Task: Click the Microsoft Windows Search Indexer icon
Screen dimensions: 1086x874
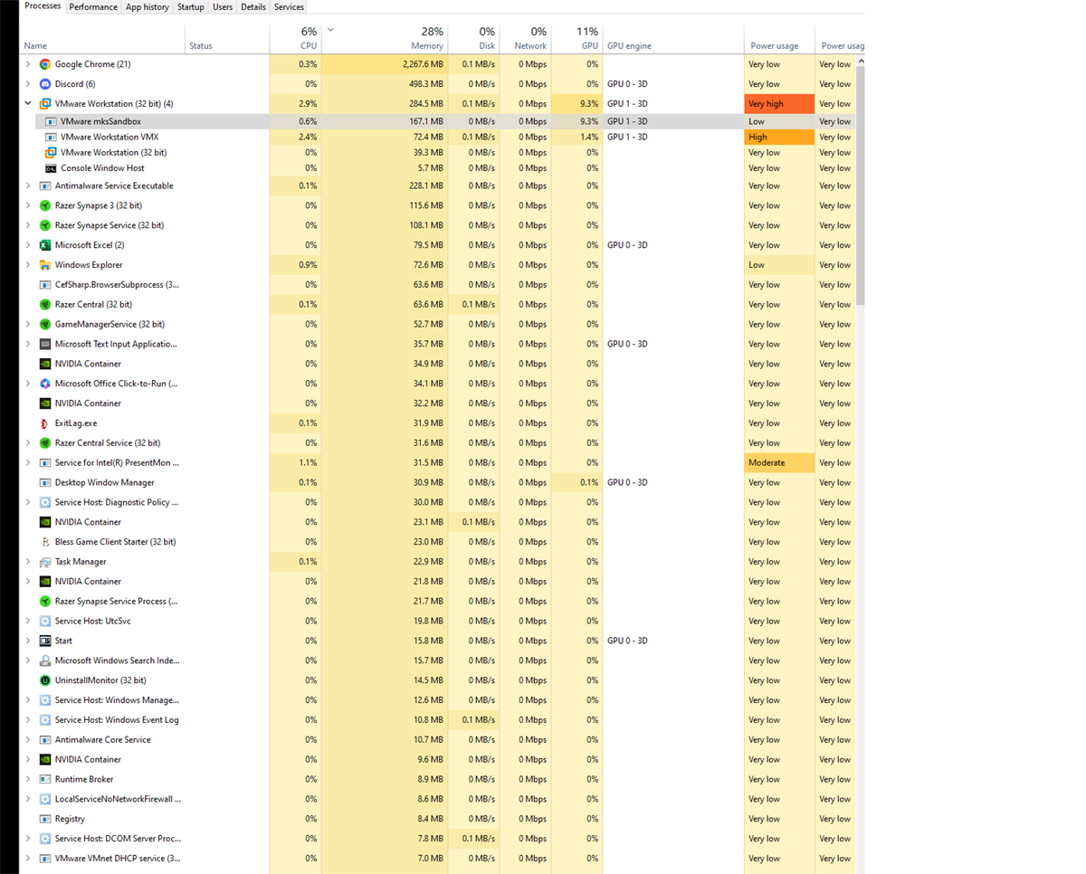Action: click(45, 660)
